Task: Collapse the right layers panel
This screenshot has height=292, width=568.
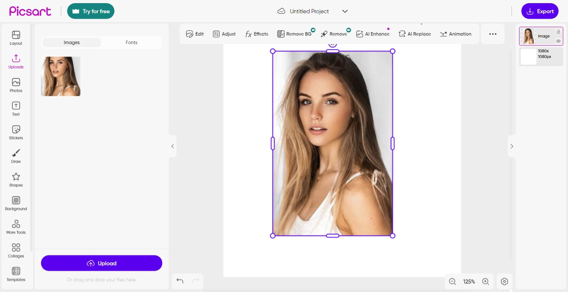Action: (x=512, y=146)
